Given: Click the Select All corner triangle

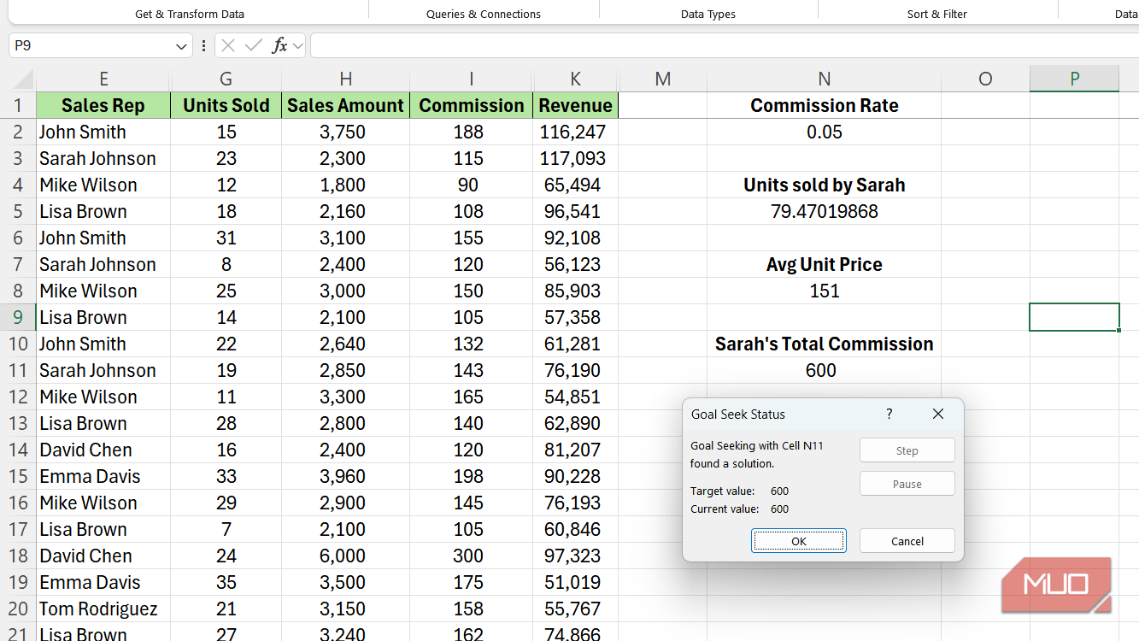Looking at the screenshot, I should tap(22, 79).
